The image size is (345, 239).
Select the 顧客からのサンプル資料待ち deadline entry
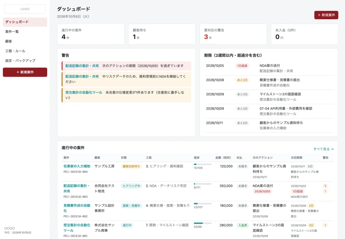pyautogui.click(x=269, y=125)
